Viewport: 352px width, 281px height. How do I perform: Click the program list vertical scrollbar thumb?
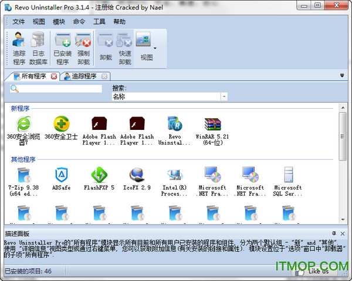[x=343, y=136]
